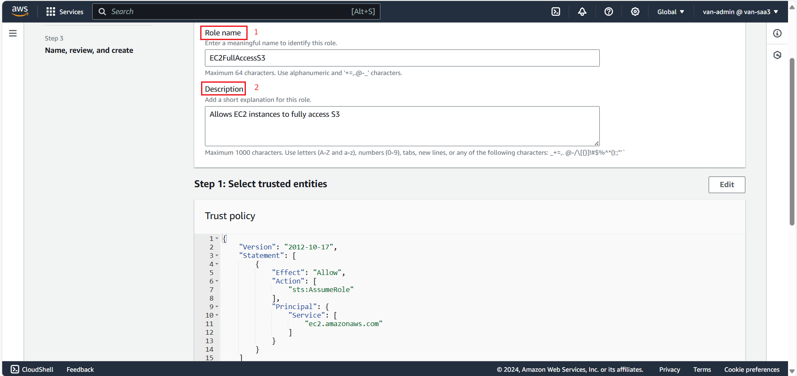Click the scrollbar down arrow
This screenshot has width=797, height=376.
792,371
